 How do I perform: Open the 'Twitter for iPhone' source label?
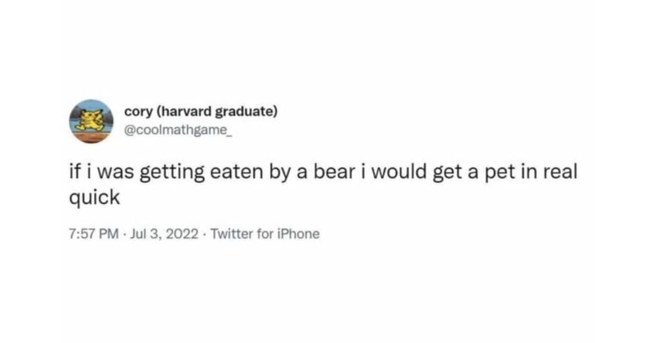pos(264,234)
